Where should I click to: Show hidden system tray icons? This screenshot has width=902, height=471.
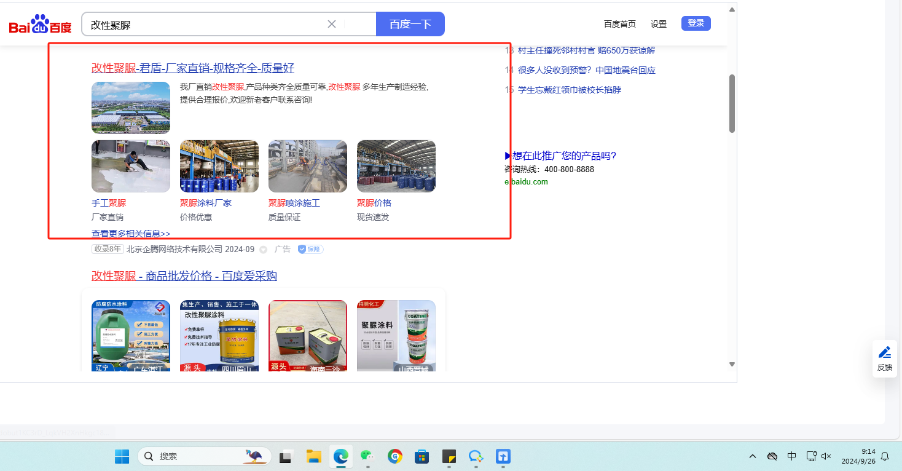point(752,456)
